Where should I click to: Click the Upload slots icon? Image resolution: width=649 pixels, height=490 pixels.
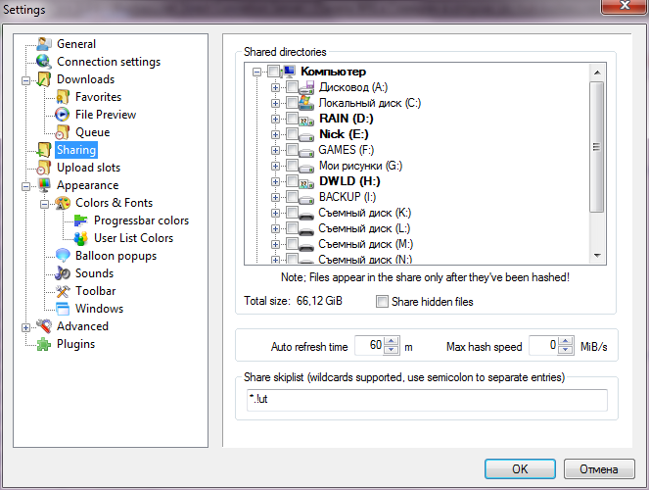(x=44, y=168)
